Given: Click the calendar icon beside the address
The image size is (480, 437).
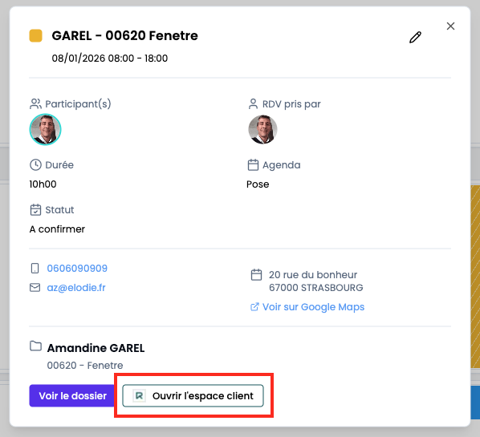Looking at the screenshot, I should pos(256,274).
